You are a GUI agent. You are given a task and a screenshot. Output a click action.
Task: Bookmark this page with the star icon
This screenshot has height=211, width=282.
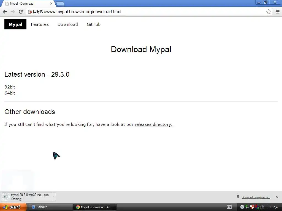pyautogui.click(x=269, y=12)
